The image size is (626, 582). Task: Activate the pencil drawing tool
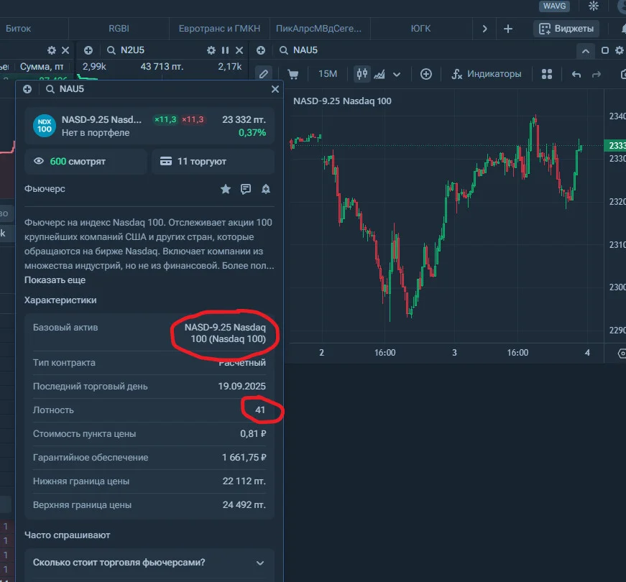coord(264,74)
